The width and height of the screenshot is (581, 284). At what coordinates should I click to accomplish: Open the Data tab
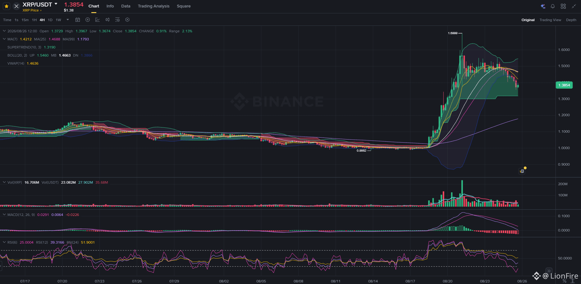click(x=126, y=6)
